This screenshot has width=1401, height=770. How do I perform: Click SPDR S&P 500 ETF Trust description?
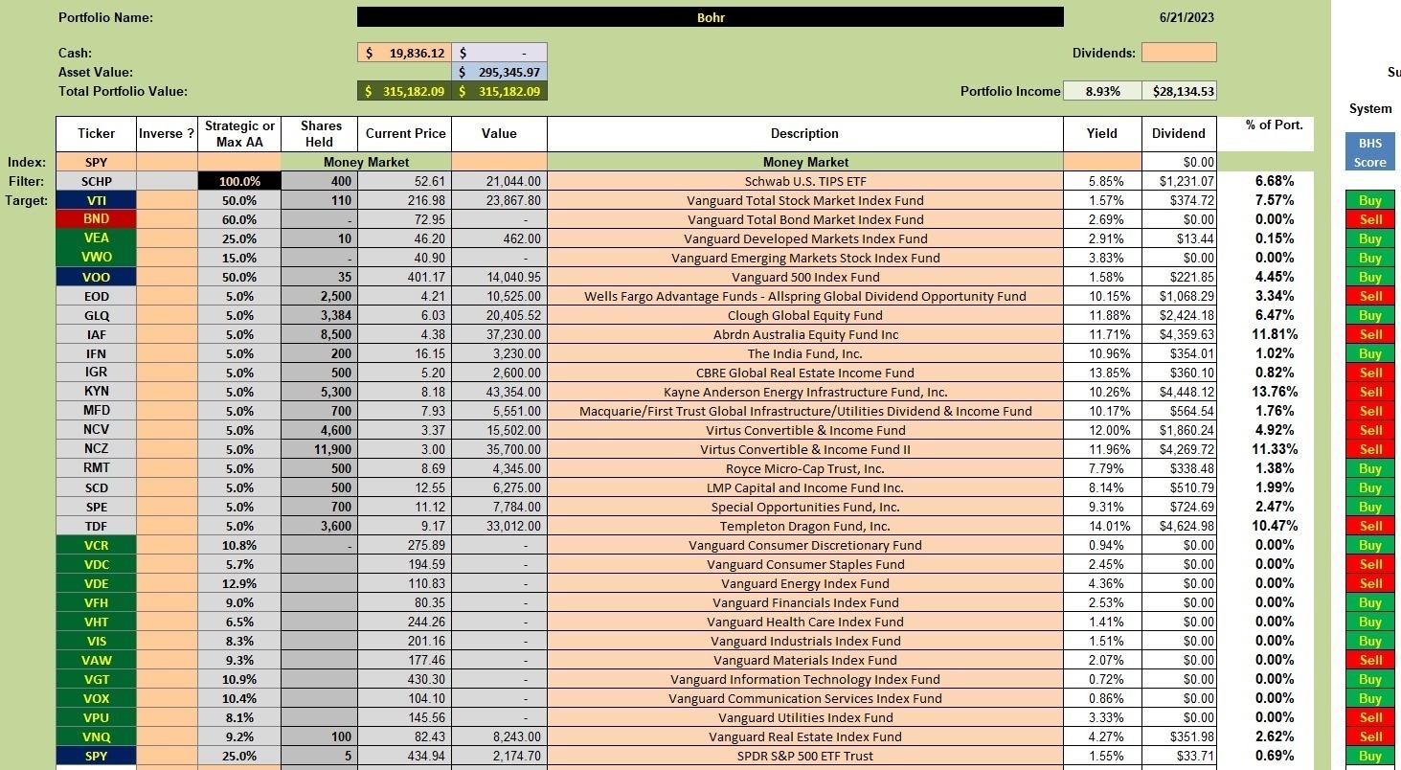[x=804, y=756]
